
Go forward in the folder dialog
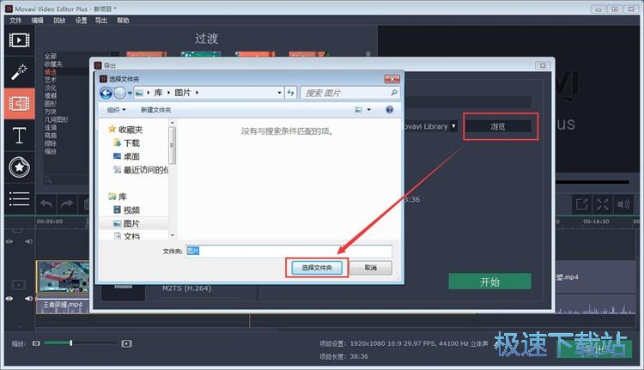119,94
